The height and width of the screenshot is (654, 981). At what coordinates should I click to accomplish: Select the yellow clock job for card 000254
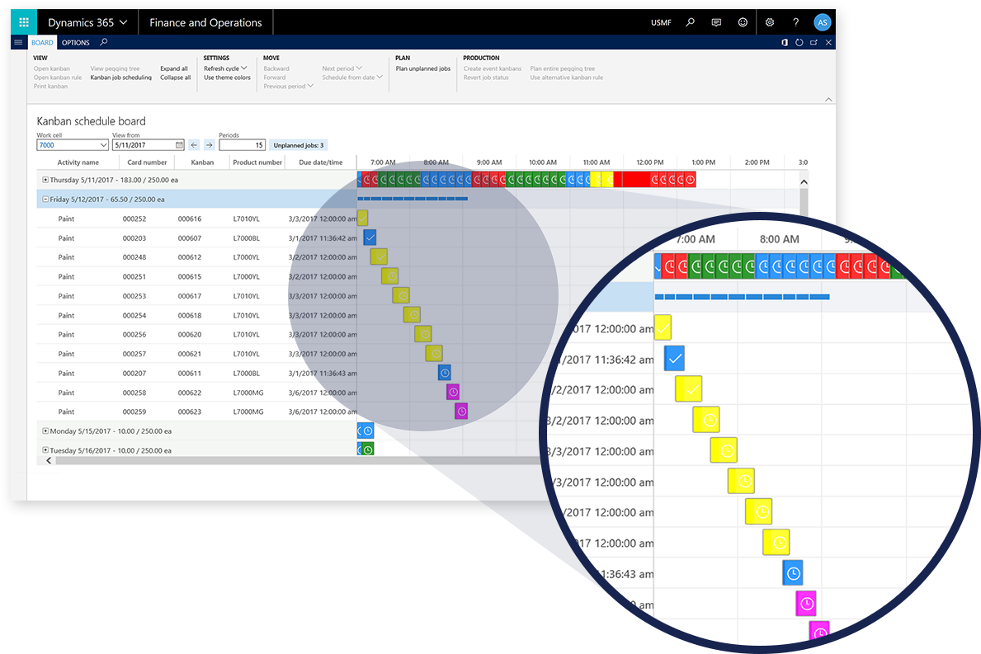pos(412,314)
